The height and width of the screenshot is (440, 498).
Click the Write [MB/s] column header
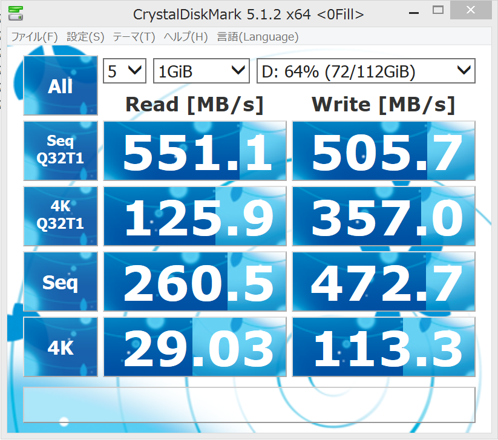[x=384, y=105]
